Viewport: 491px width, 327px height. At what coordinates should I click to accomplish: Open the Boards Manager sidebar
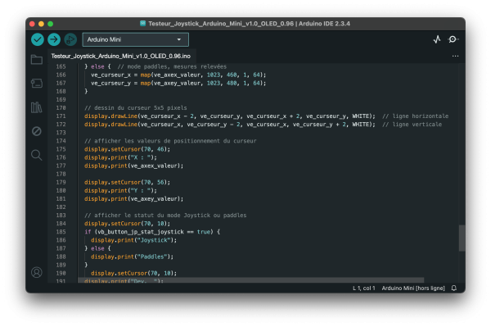pos(37,83)
